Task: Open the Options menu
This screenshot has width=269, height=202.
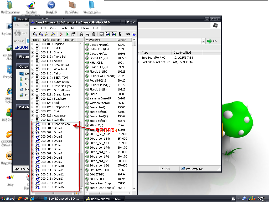Action: point(84,28)
